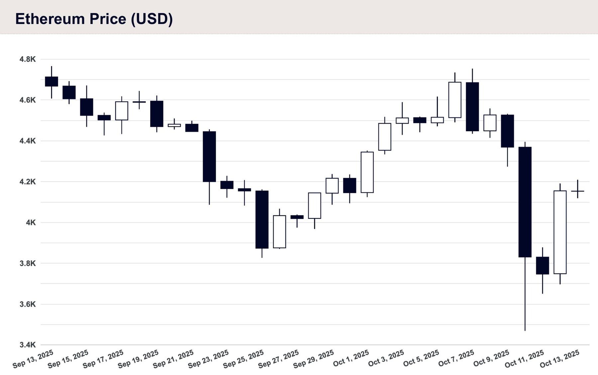Select the Sep 13, 2025 candlestick

(x=51, y=81)
